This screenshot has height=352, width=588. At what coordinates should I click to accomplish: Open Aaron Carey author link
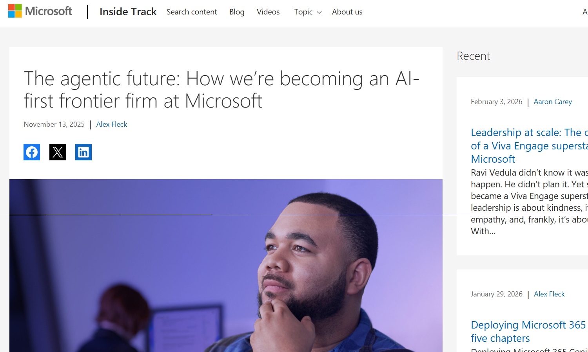553,102
